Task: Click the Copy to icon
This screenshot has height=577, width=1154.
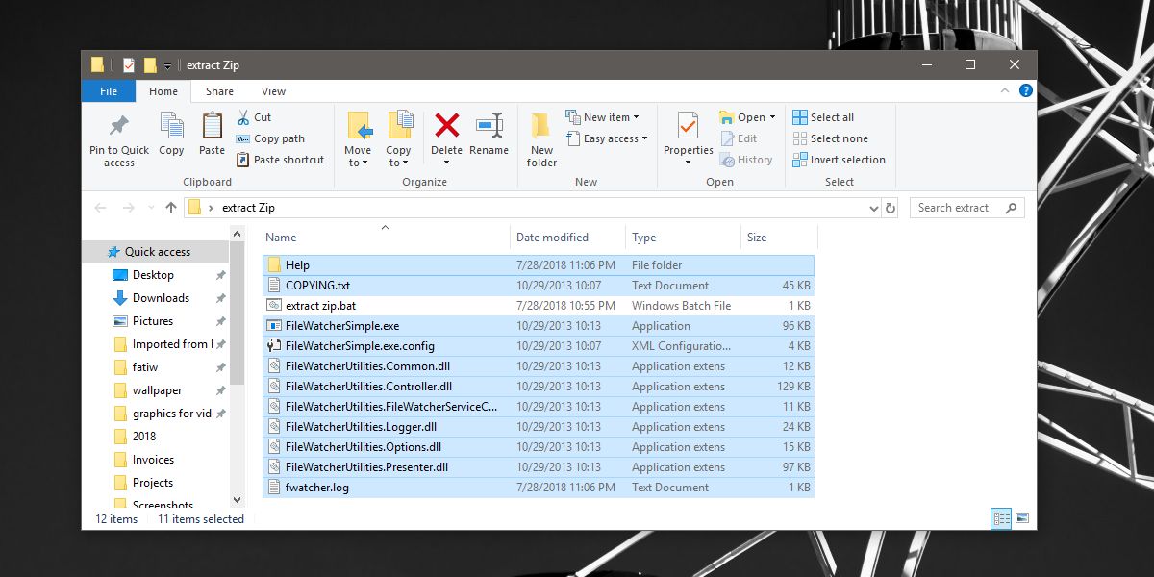Action: point(400,126)
